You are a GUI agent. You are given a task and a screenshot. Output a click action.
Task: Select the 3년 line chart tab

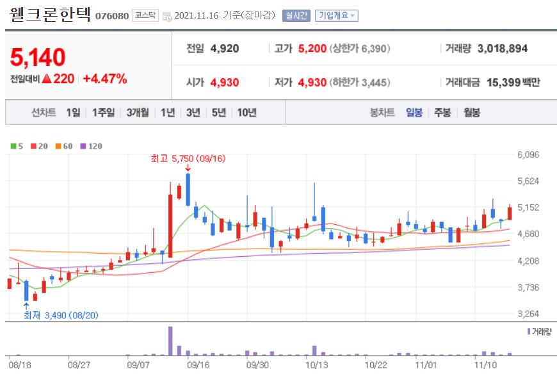coord(193,113)
